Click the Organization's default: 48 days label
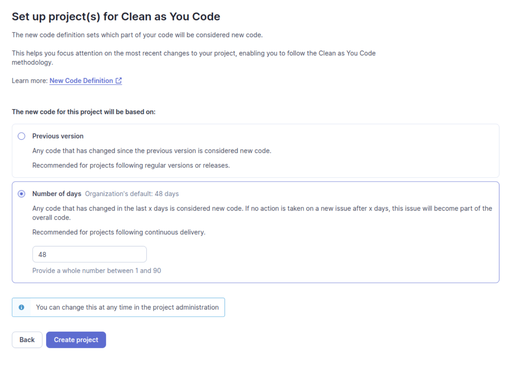The width and height of the screenshot is (524, 372). (x=132, y=193)
